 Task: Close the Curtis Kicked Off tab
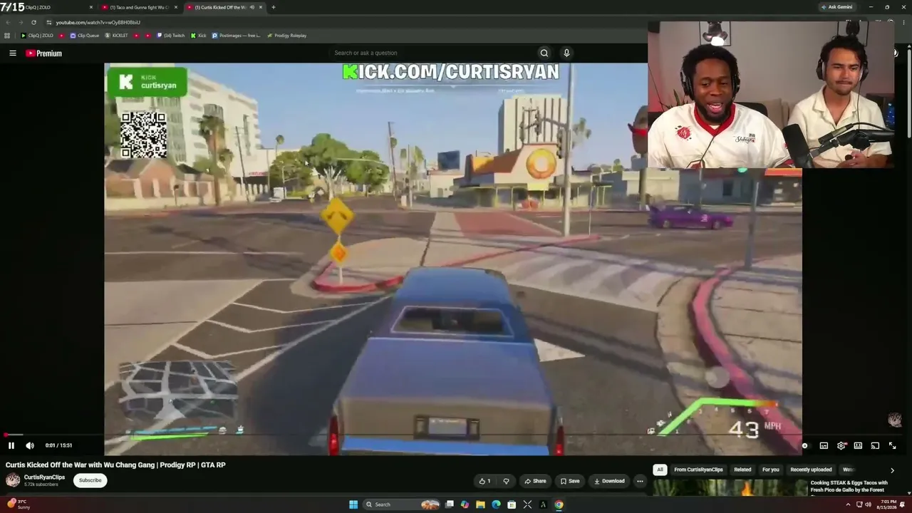point(261,7)
